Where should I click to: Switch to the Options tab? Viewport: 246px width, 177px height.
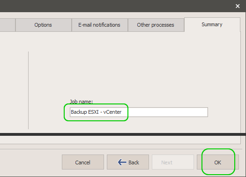click(x=44, y=25)
